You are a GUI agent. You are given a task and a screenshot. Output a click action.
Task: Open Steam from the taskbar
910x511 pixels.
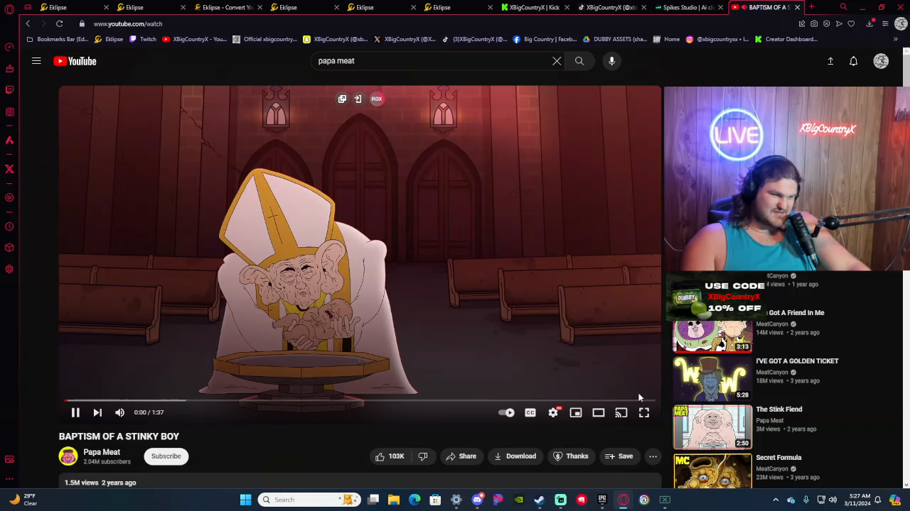tap(540, 500)
